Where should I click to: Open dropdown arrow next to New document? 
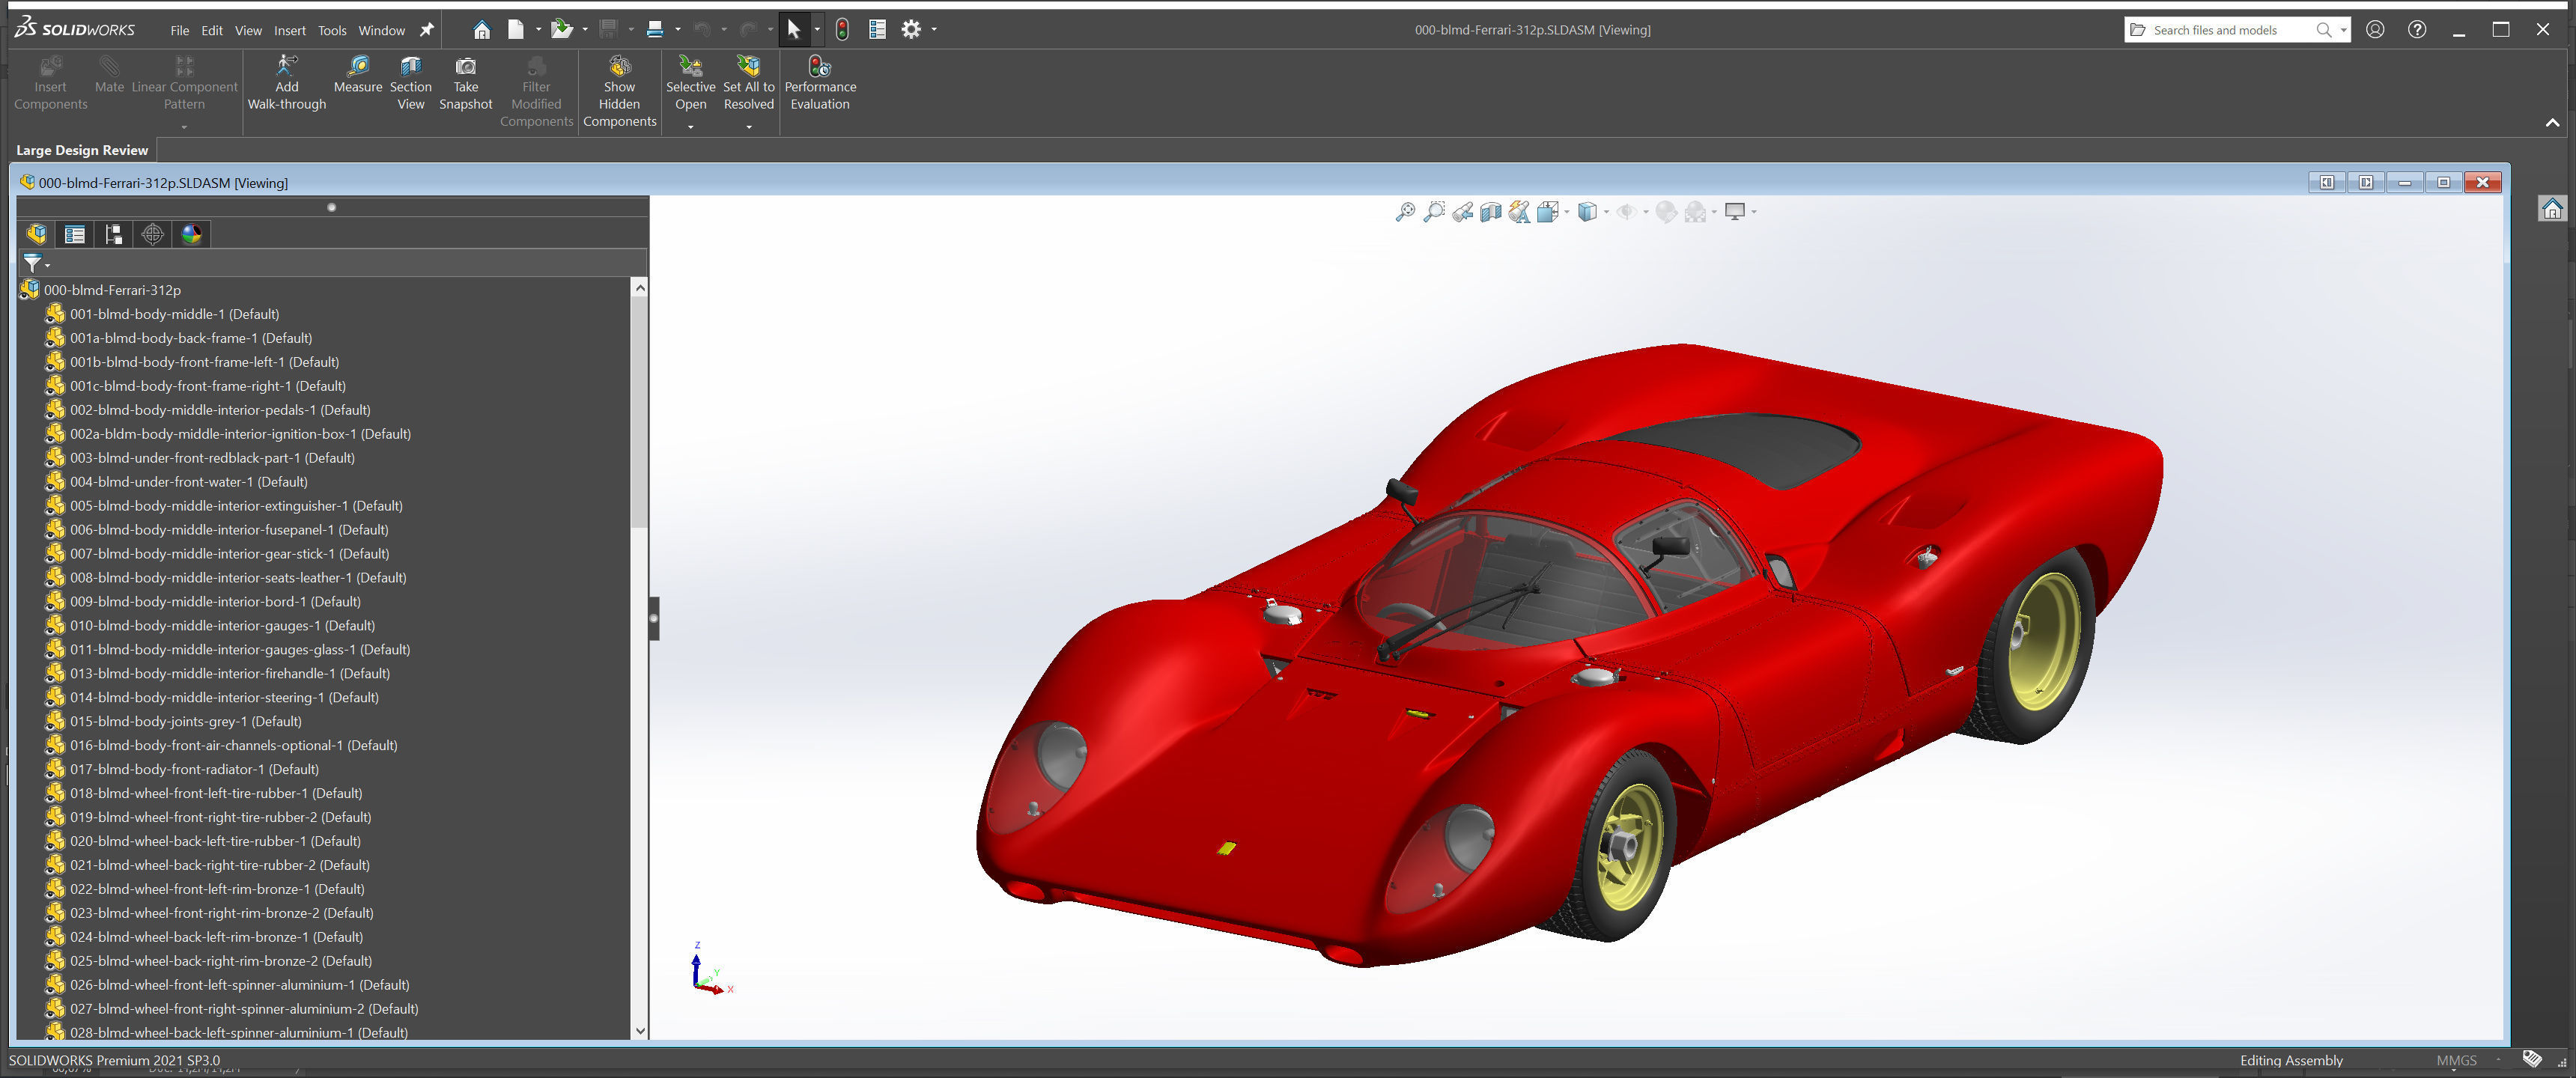538,30
